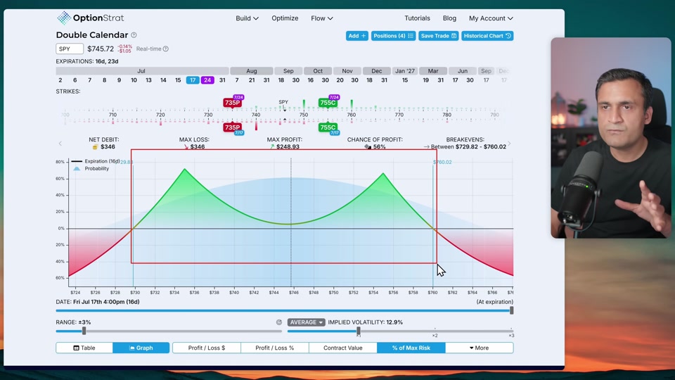Select the Aug month header
675x380 pixels.
(x=252, y=71)
